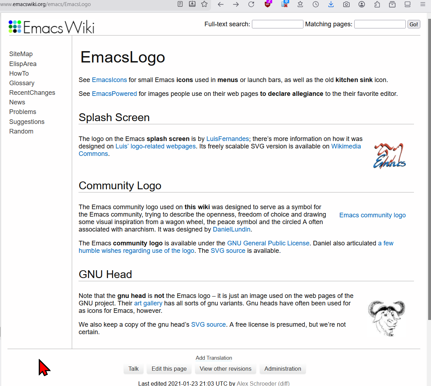Bookmark this page using the star icon
431x386 pixels.
204,4
